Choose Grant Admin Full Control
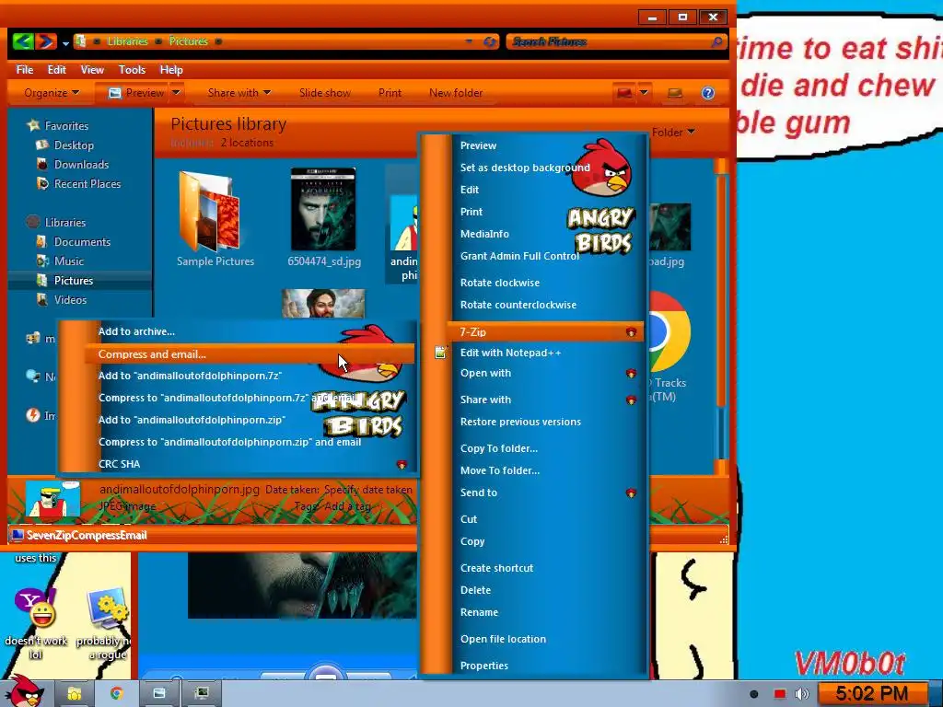 (x=519, y=256)
